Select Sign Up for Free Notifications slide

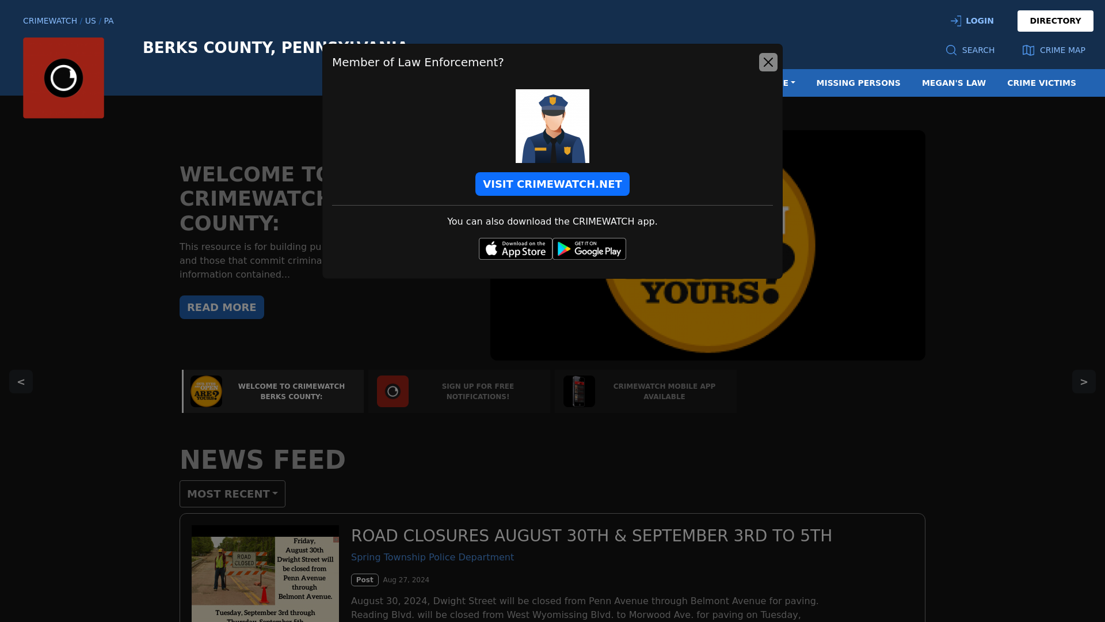point(459,392)
